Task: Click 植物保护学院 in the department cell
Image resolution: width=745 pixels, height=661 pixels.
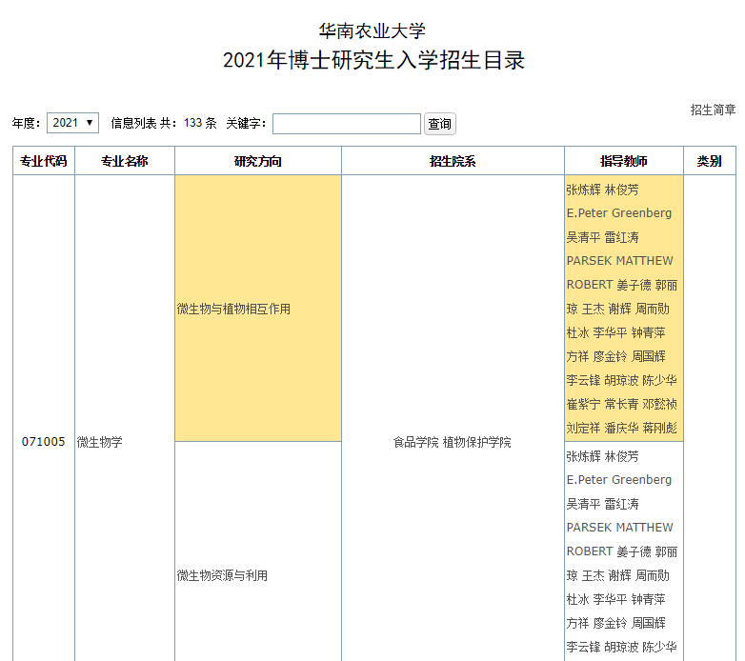Action: [477, 442]
